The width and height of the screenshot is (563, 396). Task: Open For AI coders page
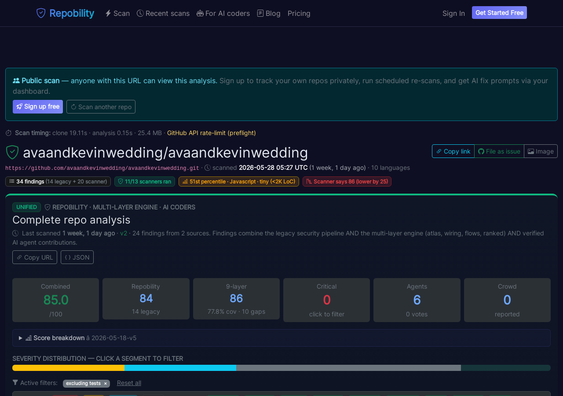tap(223, 13)
